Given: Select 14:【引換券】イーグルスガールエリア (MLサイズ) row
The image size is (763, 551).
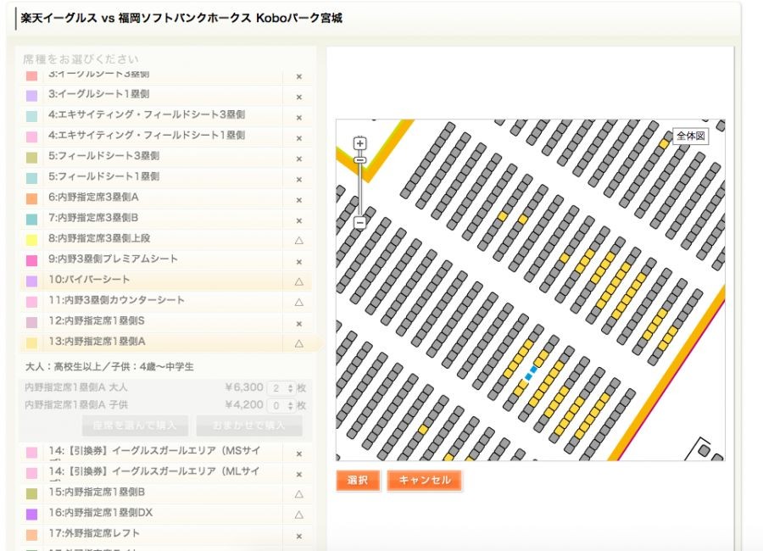Looking at the screenshot, I should 166,473.
